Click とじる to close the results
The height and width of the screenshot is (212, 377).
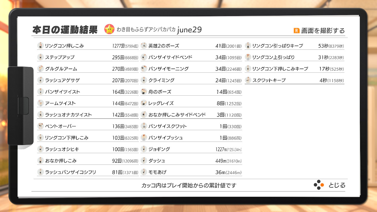(x=337, y=185)
